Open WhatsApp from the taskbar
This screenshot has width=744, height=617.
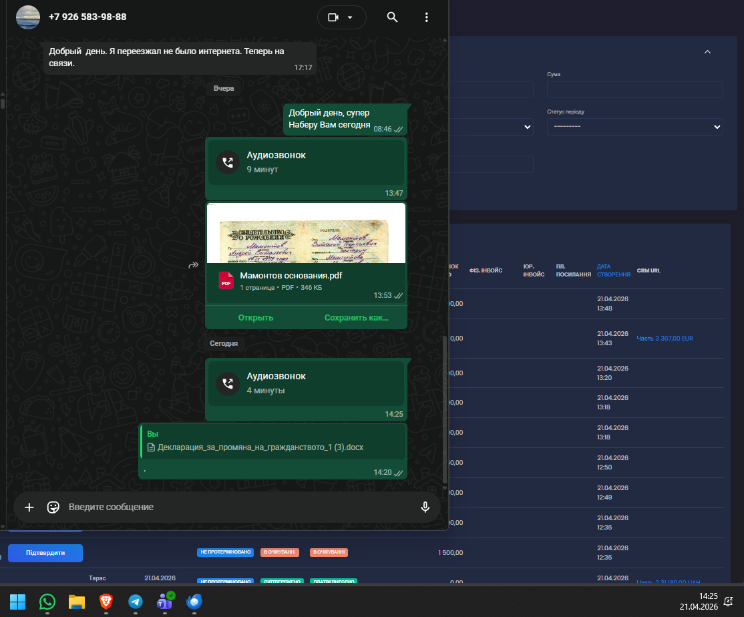coord(47,602)
